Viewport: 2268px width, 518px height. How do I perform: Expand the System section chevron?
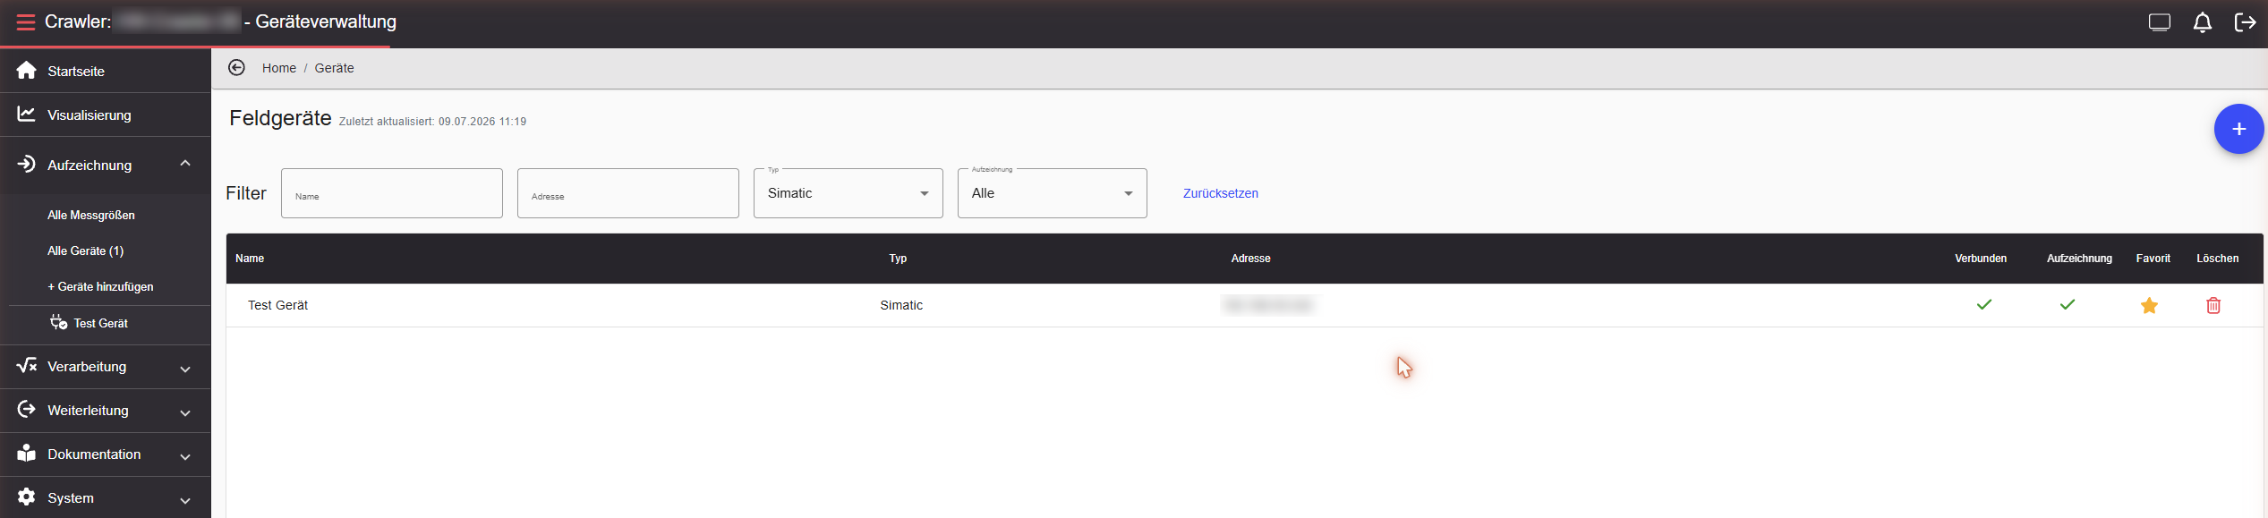[185, 500]
